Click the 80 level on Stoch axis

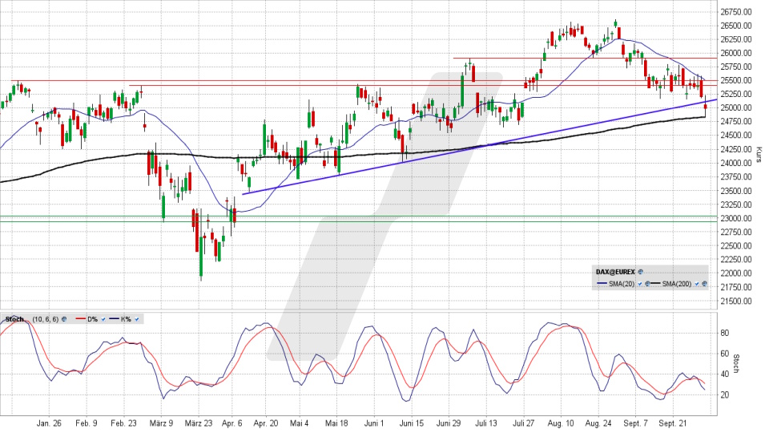724,333
